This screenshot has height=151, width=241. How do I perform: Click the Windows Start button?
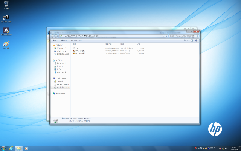tap(3, 148)
